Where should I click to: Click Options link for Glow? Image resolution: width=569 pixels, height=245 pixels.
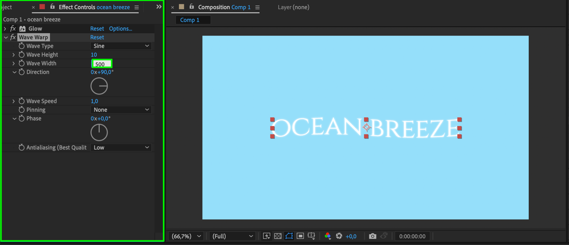121,29
